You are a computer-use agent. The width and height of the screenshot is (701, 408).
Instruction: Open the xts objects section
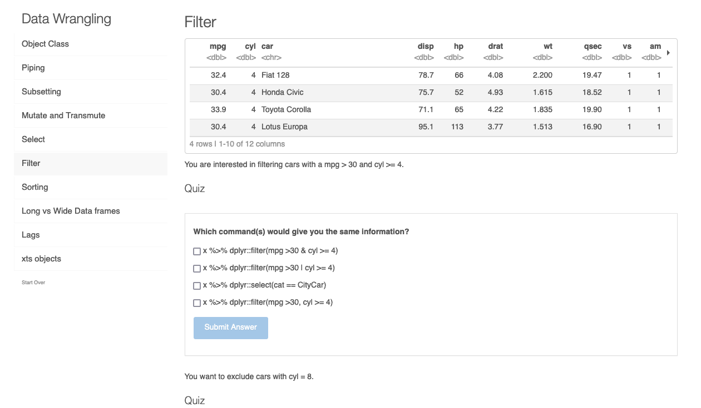(42, 258)
